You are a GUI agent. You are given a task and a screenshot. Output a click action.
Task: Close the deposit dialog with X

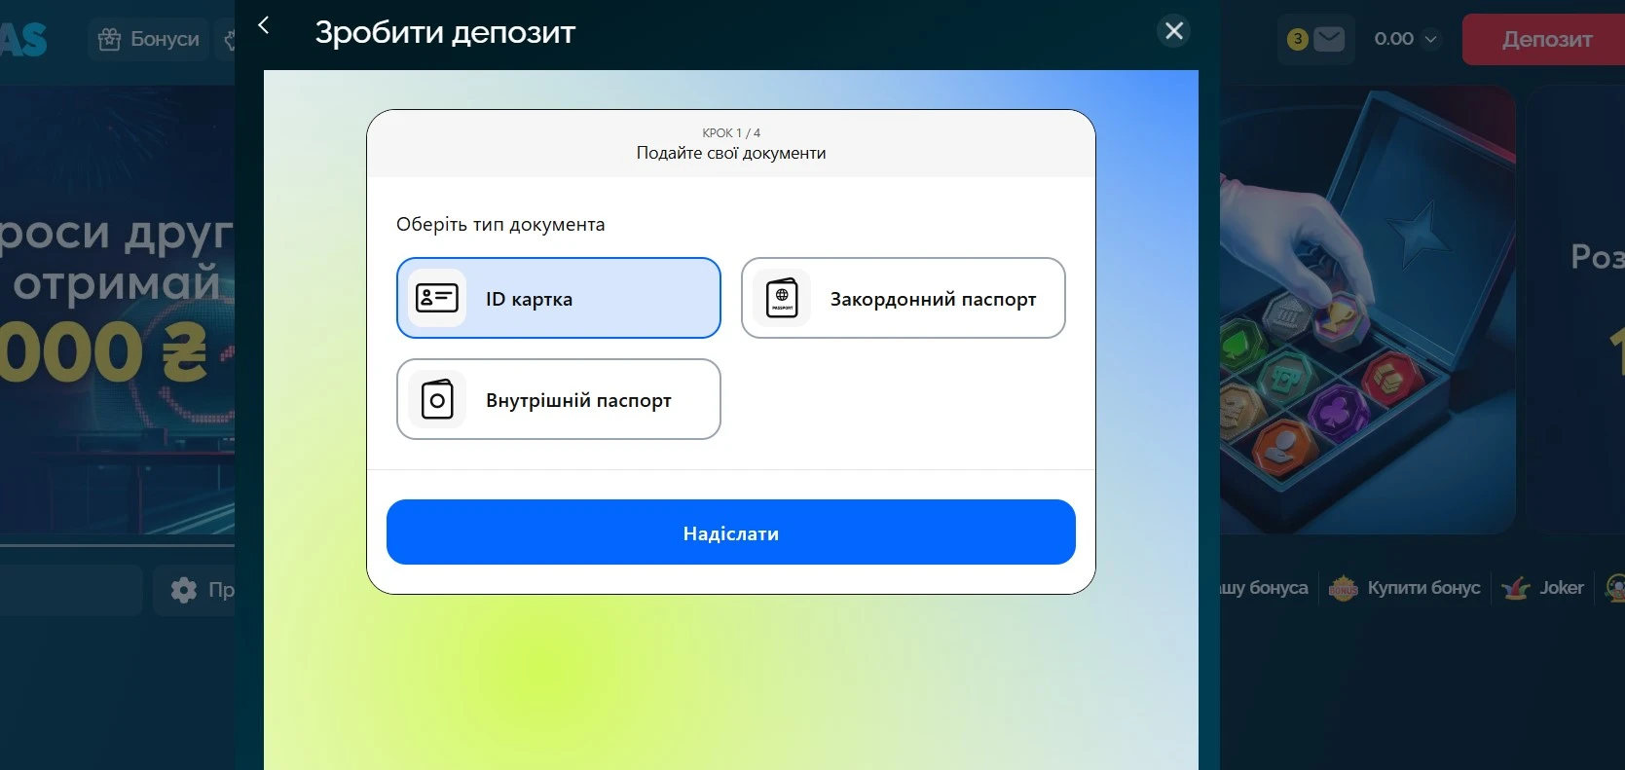coord(1174,31)
